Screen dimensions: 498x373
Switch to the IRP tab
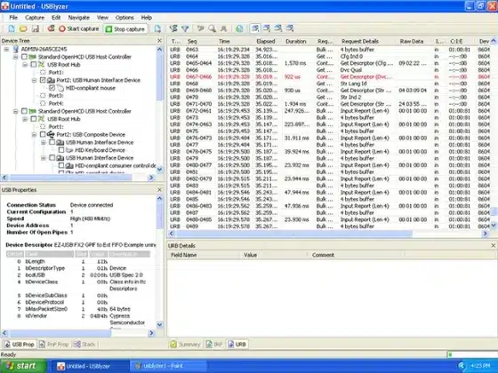click(214, 345)
